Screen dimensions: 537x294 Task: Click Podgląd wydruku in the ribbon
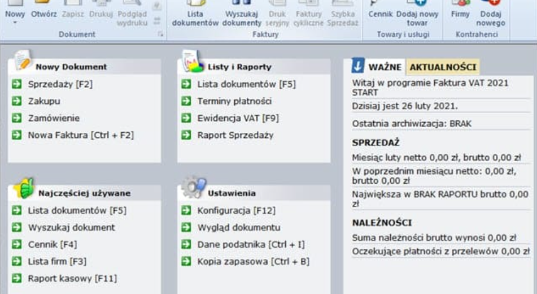(132, 14)
